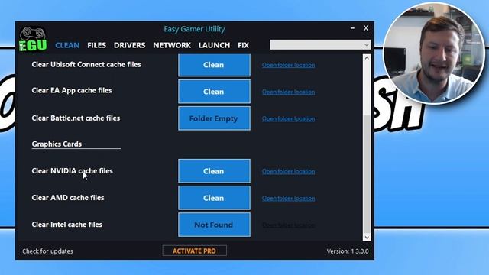Click the presenter webcam circle thumbnail
Viewport: 489px width, 275px height.
tap(434, 53)
